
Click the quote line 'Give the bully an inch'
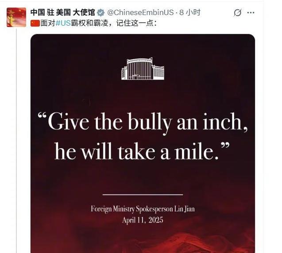pyautogui.click(x=143, y=123)
